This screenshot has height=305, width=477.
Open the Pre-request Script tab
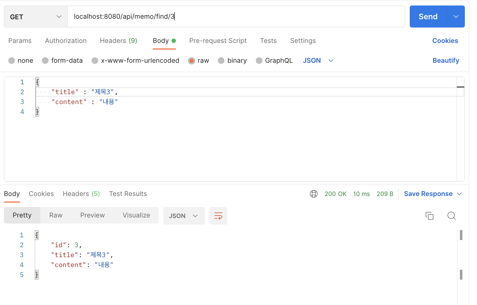point(218,41)
